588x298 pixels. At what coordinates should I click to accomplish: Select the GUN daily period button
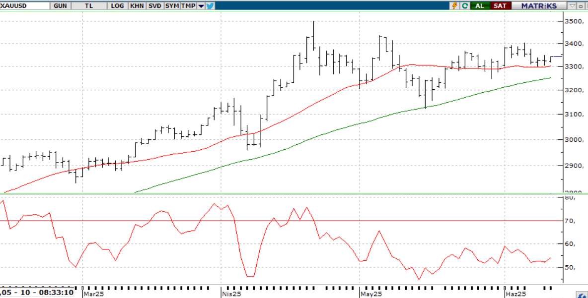pyautogui.click(x=61, y=5)
